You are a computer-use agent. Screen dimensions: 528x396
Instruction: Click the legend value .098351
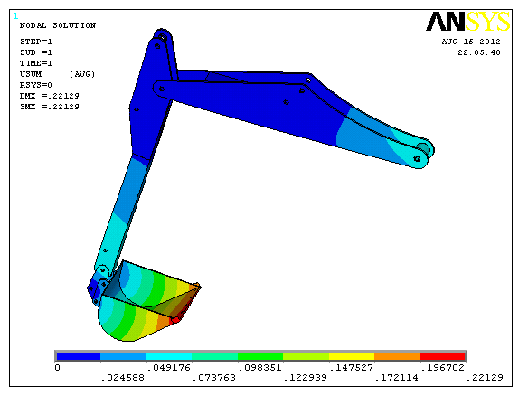click(259, 367)
